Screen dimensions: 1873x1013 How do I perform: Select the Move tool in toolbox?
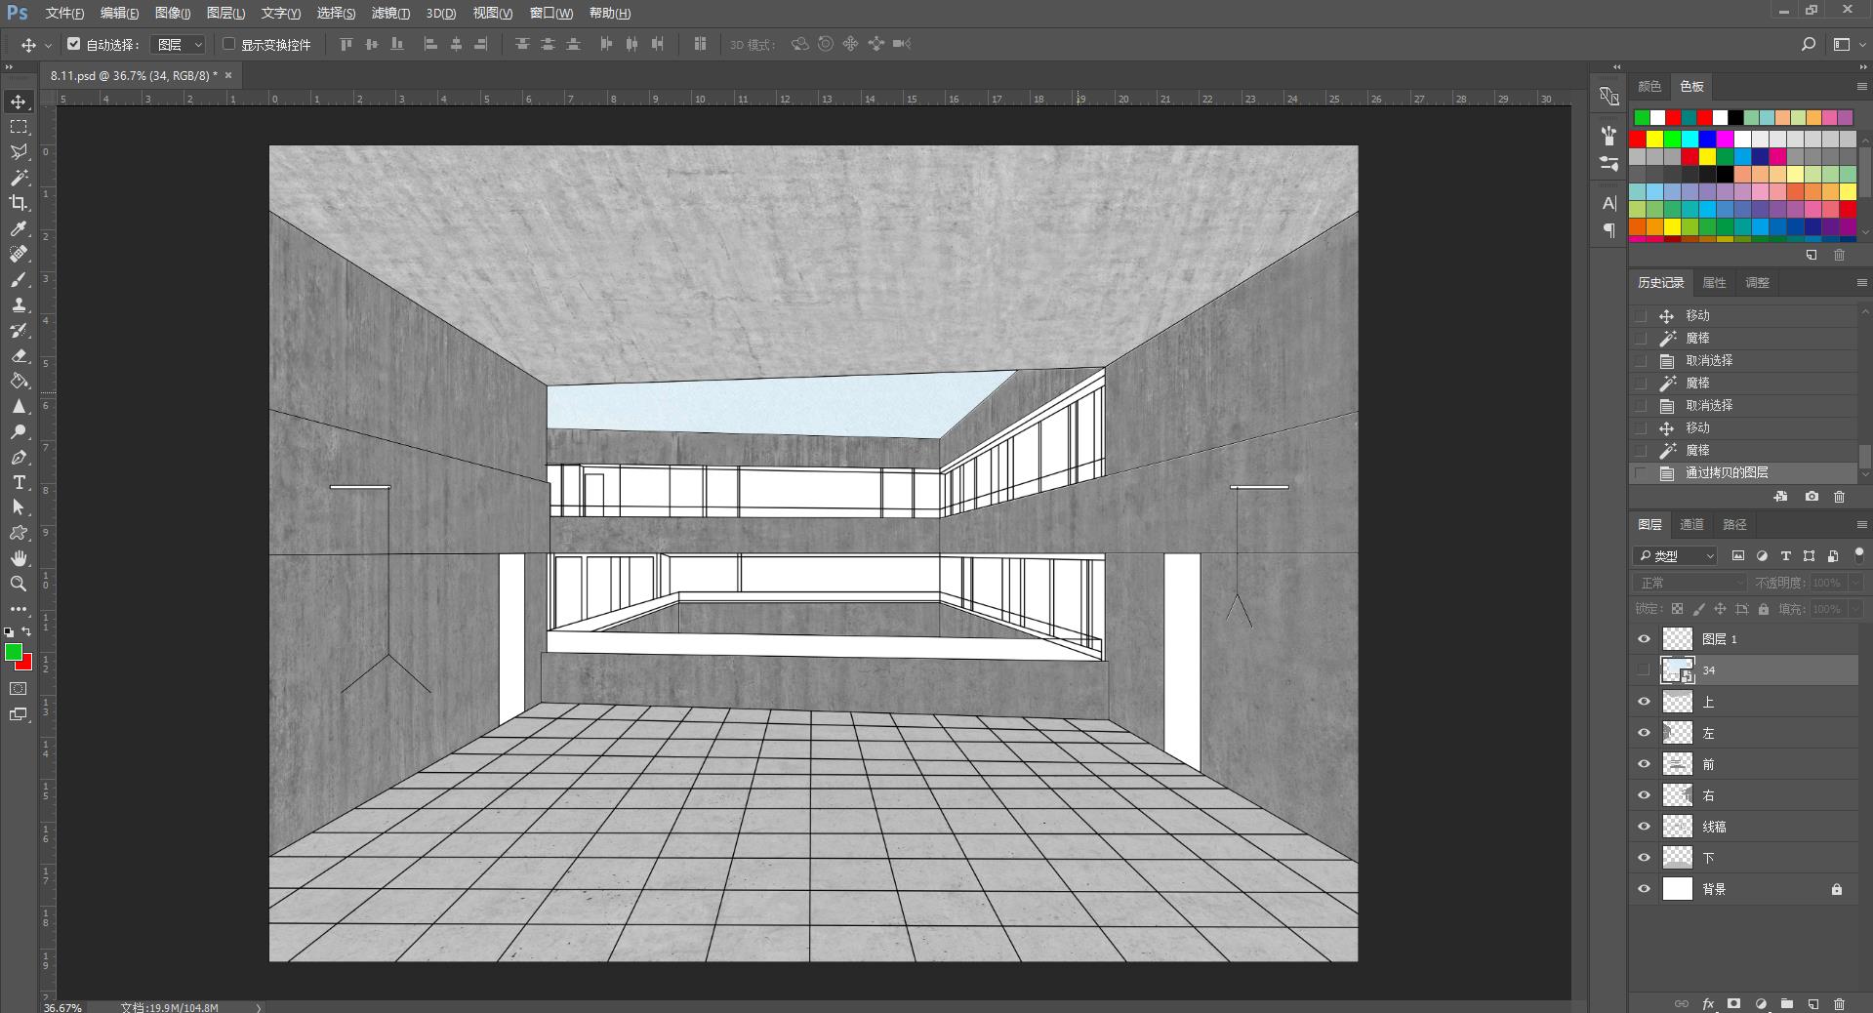pyautogui.click(x=19, y=101)
